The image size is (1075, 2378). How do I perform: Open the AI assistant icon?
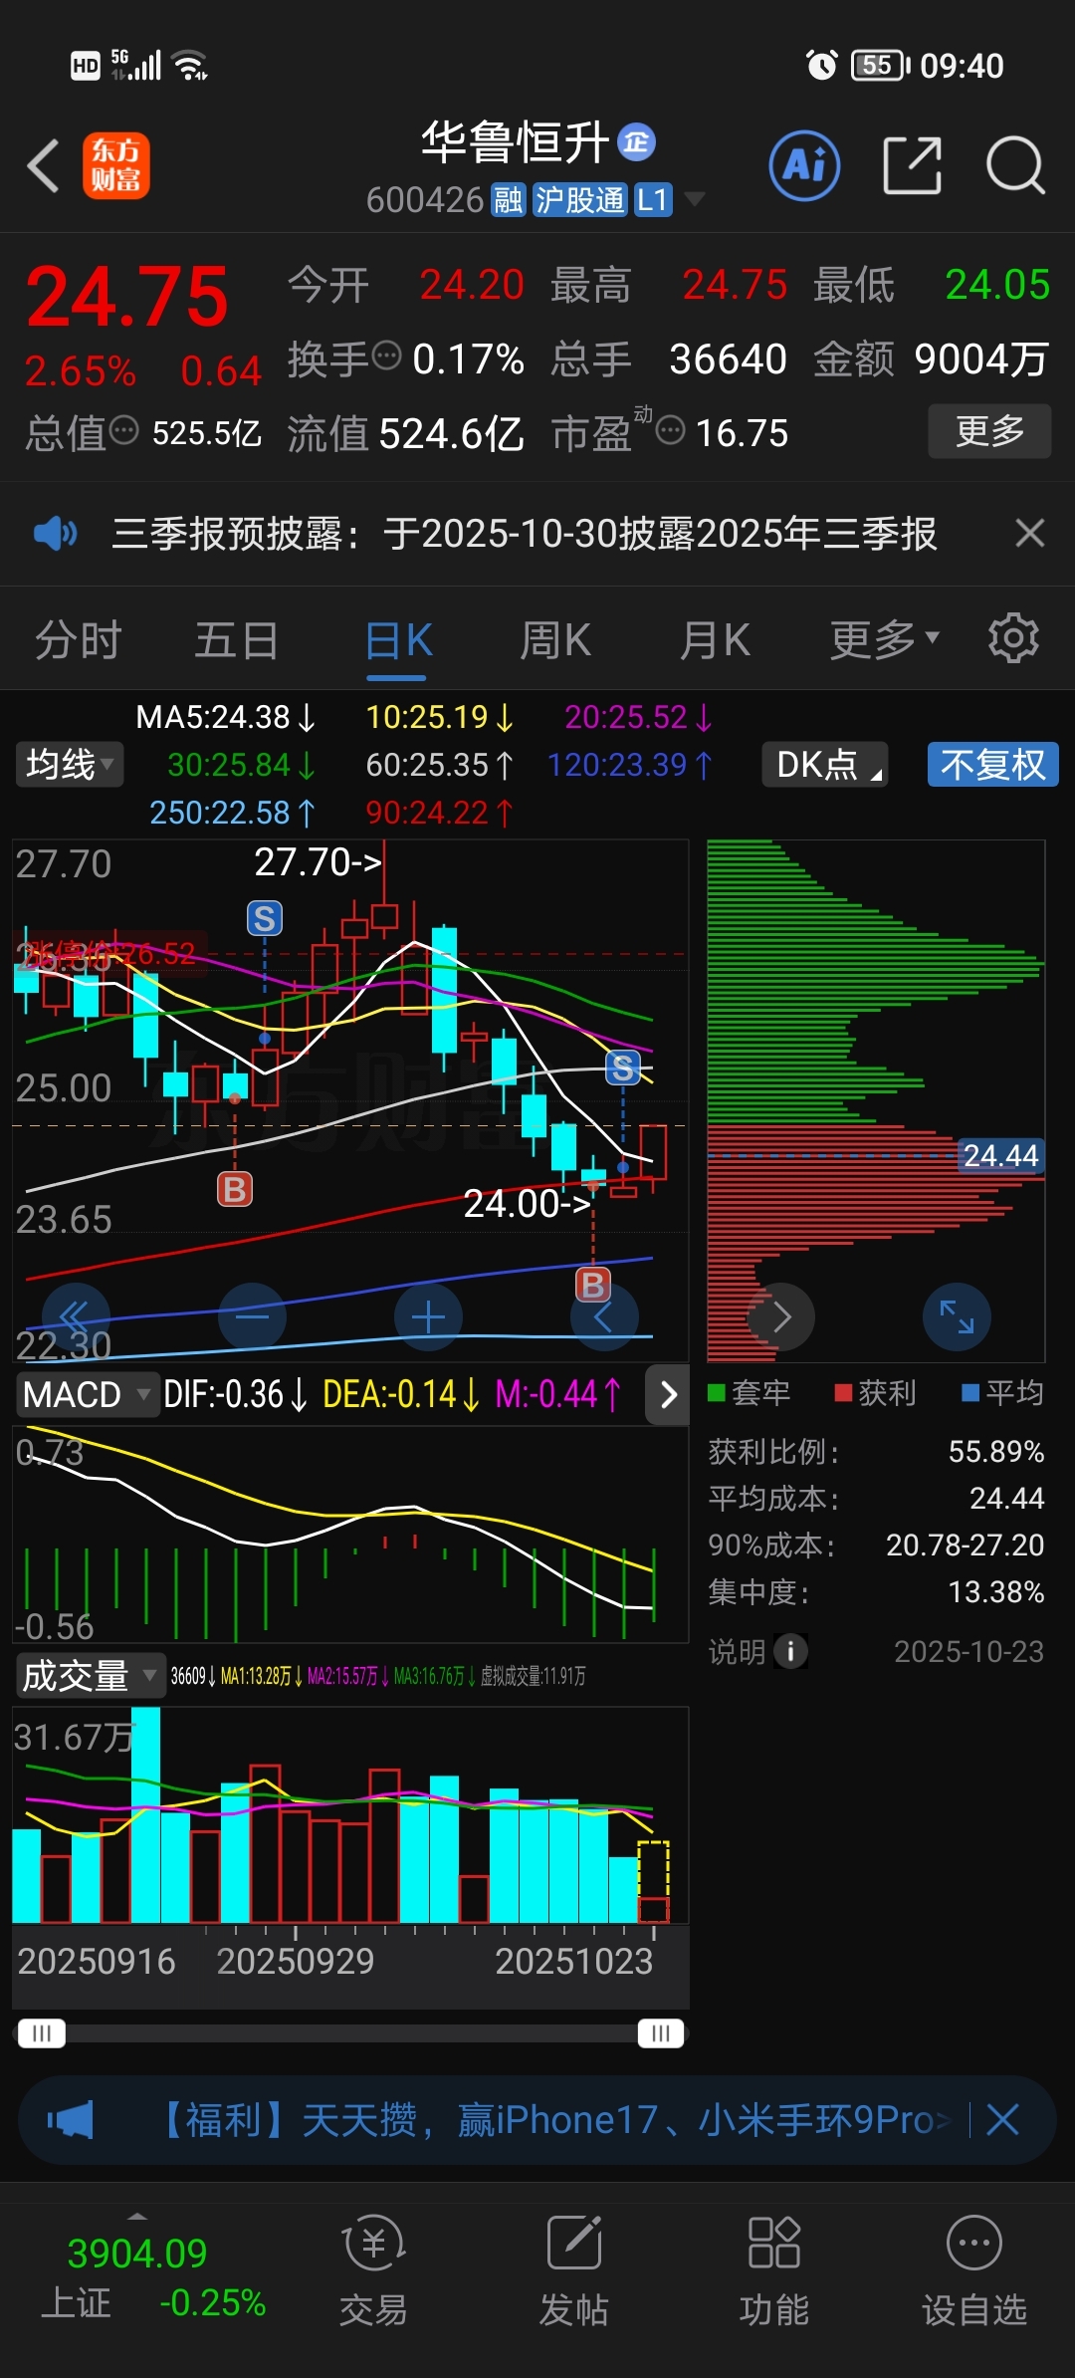tap(804, 165)
